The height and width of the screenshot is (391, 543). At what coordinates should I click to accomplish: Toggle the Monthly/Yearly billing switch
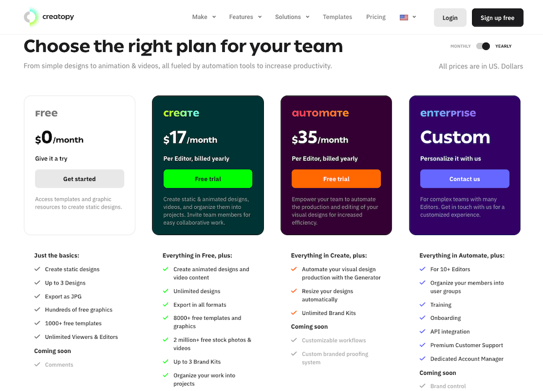coord(483,46)
